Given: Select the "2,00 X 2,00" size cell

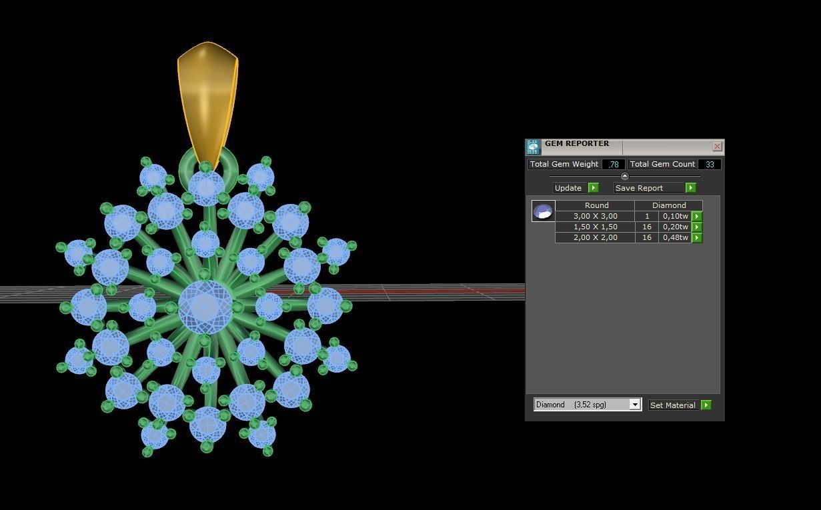Looking at the screenshot, I should 596,237.
